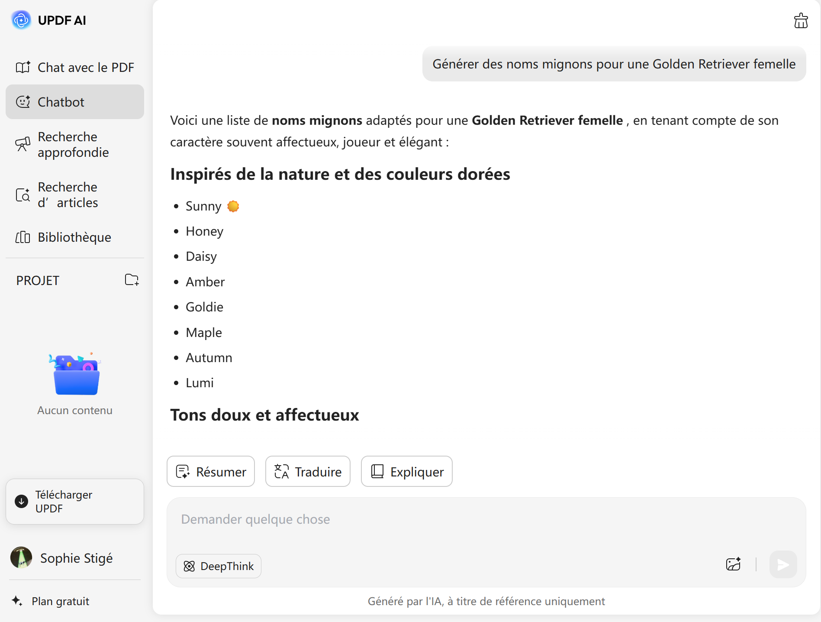Open Chat avec le PDF

[x=75, y=67]
